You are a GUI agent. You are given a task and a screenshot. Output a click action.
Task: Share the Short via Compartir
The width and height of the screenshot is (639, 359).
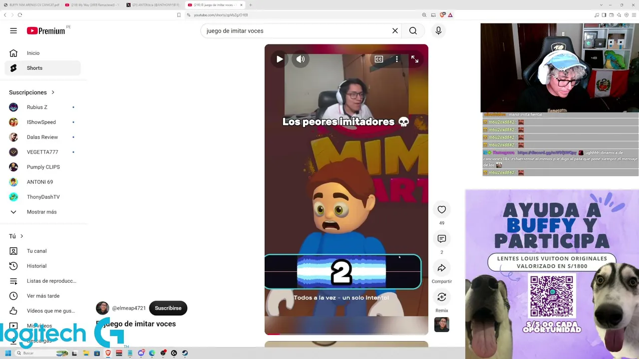coord(442,268)
